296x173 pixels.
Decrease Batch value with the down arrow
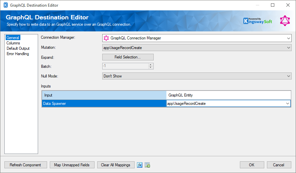151,67
